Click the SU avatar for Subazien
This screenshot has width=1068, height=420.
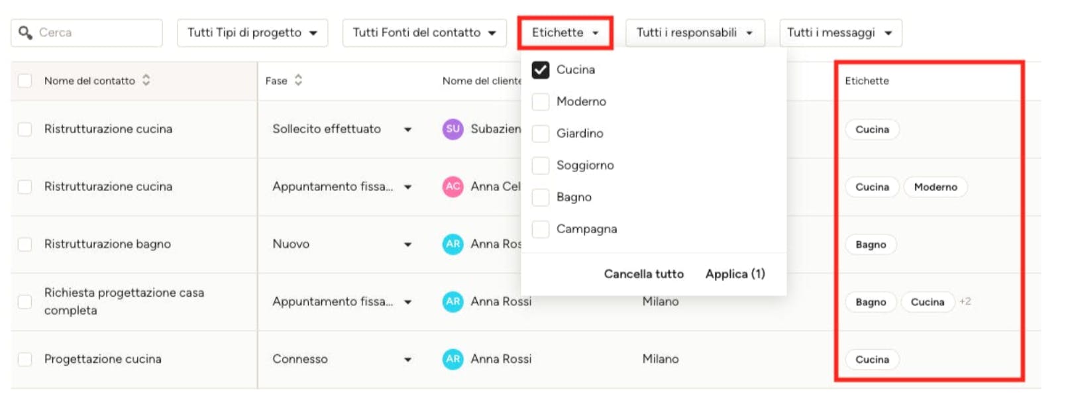point(453,129)
